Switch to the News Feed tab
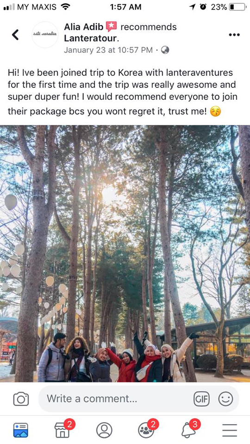 (21, 430)
